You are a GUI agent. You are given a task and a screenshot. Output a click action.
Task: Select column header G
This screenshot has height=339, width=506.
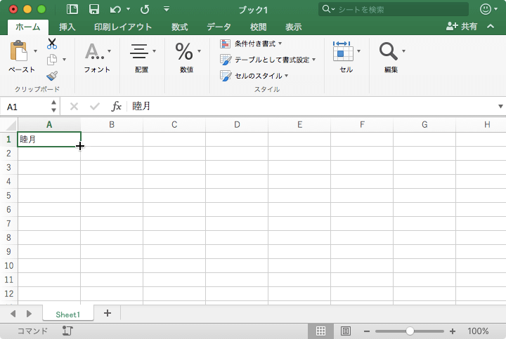click(424, 125)
